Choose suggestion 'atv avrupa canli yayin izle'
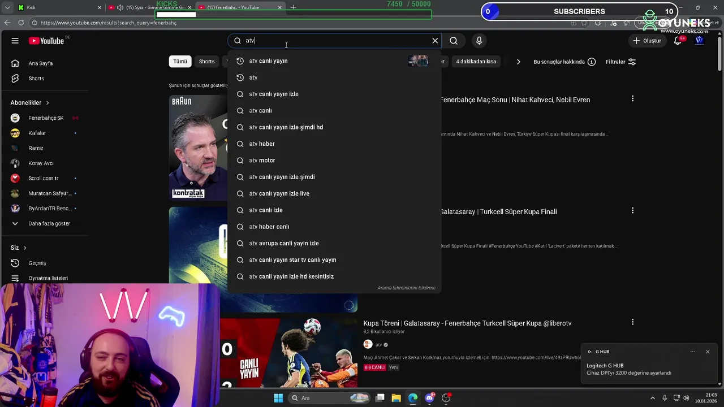The width and height of the screenshot is (724, 407). [334, 243]
